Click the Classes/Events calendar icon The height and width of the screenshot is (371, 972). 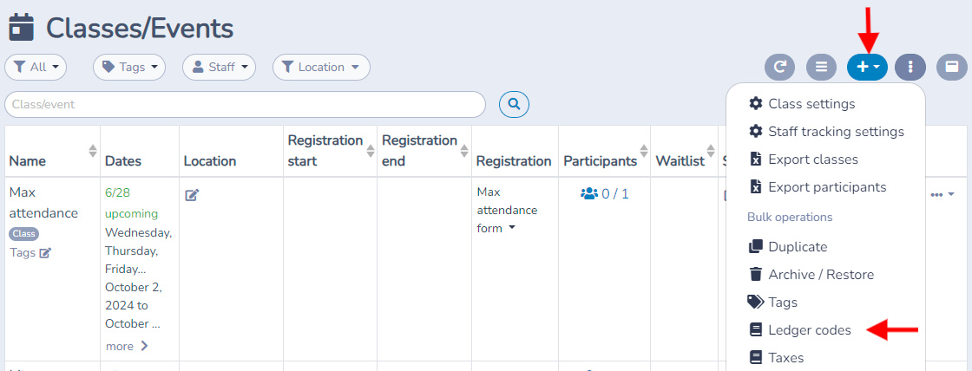tap(21, 28)
